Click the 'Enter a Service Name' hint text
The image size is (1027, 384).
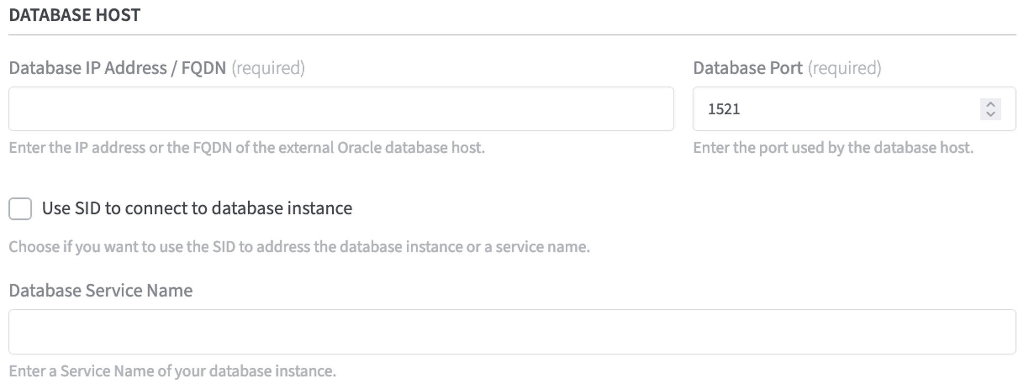point(172,371)
